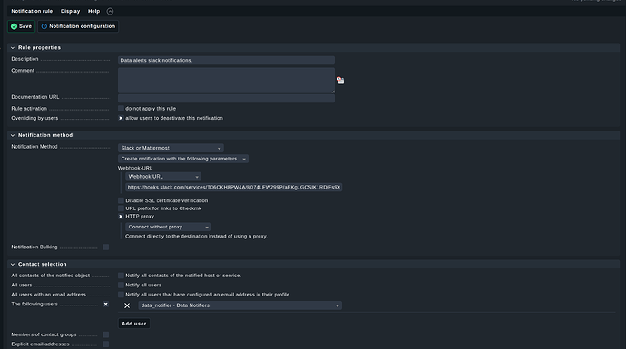The image size is (626, 349).
Task: Toggle the HTTP proxy checkbox
Action: [x=121, y=217]
